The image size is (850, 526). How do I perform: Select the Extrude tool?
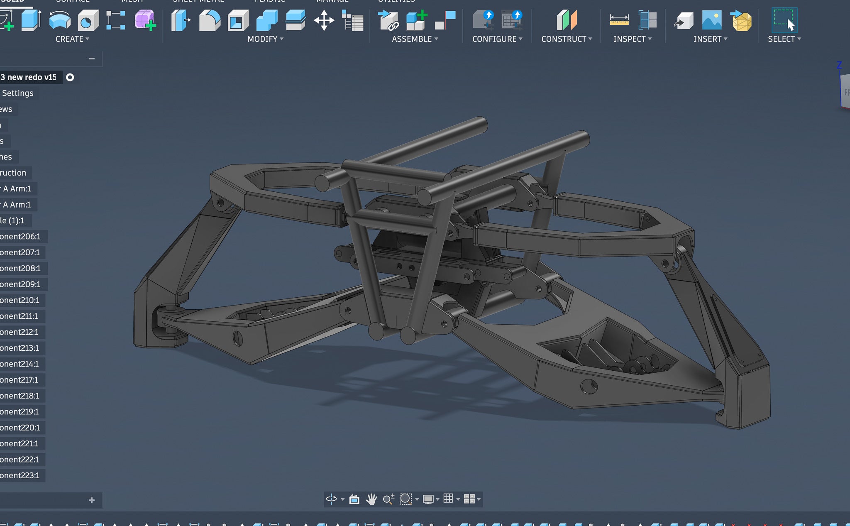(31, 20)
